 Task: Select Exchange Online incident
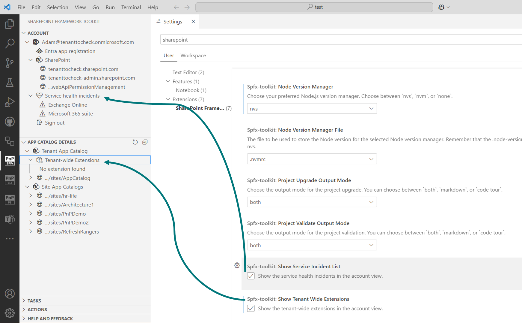coord(68,105)
